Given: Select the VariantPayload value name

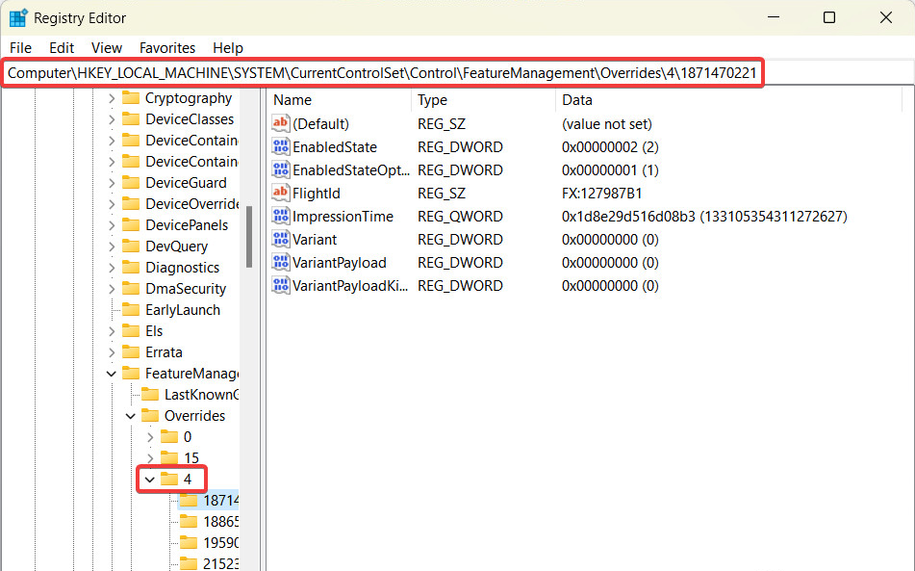Looking at the screenshot, I should coord(340,263).
